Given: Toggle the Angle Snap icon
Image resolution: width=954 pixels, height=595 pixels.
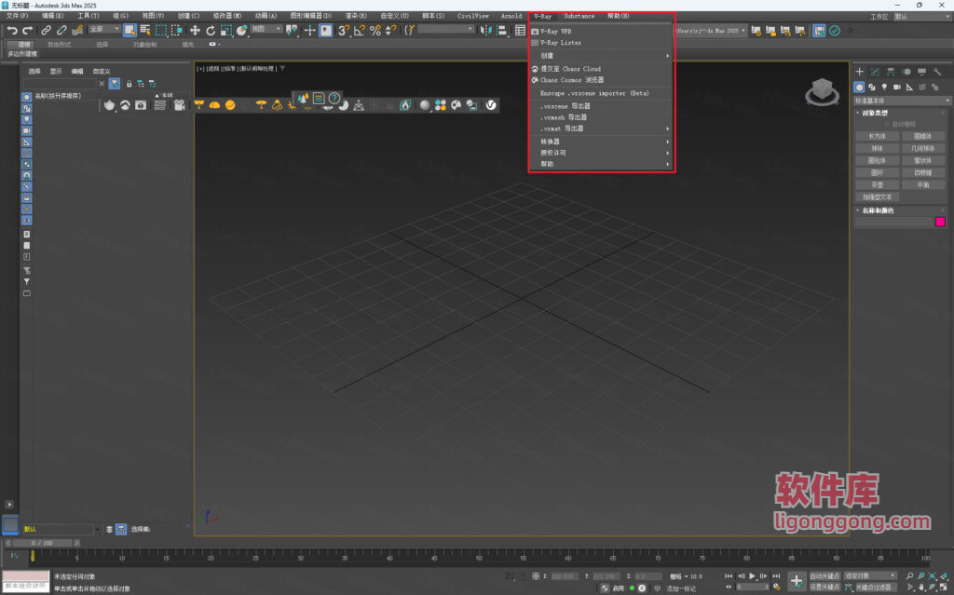Looking at the screenshot, I should click(359, 30).
